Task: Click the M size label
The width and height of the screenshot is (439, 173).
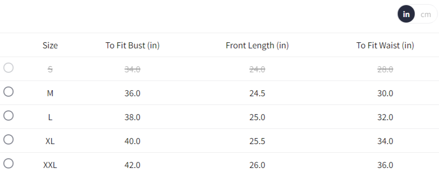Action: 50,93
